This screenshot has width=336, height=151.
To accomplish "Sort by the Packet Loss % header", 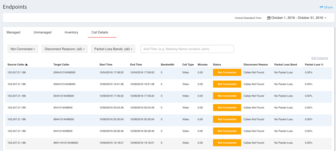I will point(314,65).
